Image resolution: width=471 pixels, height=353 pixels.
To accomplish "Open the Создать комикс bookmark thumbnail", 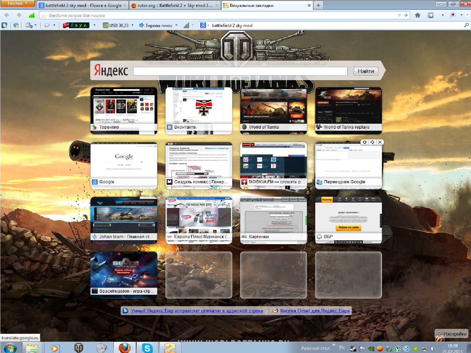I will [199, 166].
